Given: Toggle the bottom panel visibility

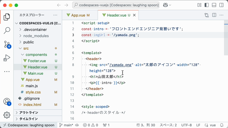Looking at the screenshot, I should coord(214,5).
